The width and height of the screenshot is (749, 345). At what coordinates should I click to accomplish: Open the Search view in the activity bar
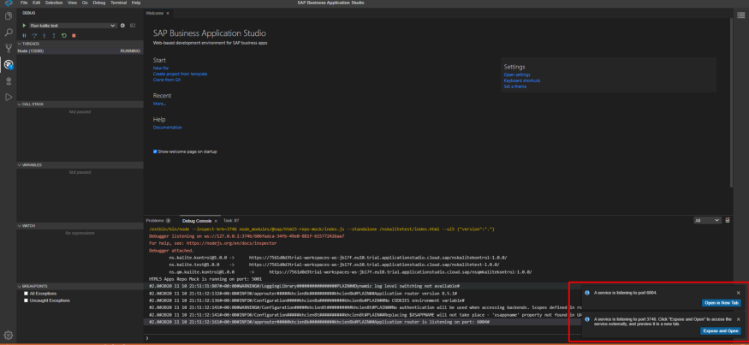tap(8, 33)
